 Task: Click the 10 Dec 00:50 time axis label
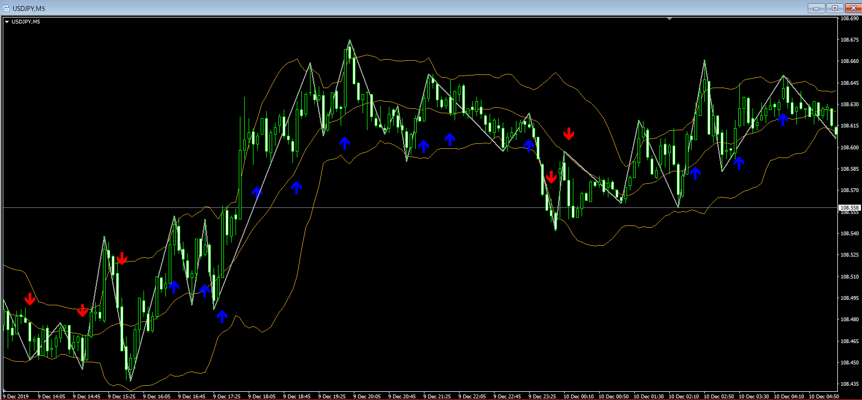(x=613, y=397)
